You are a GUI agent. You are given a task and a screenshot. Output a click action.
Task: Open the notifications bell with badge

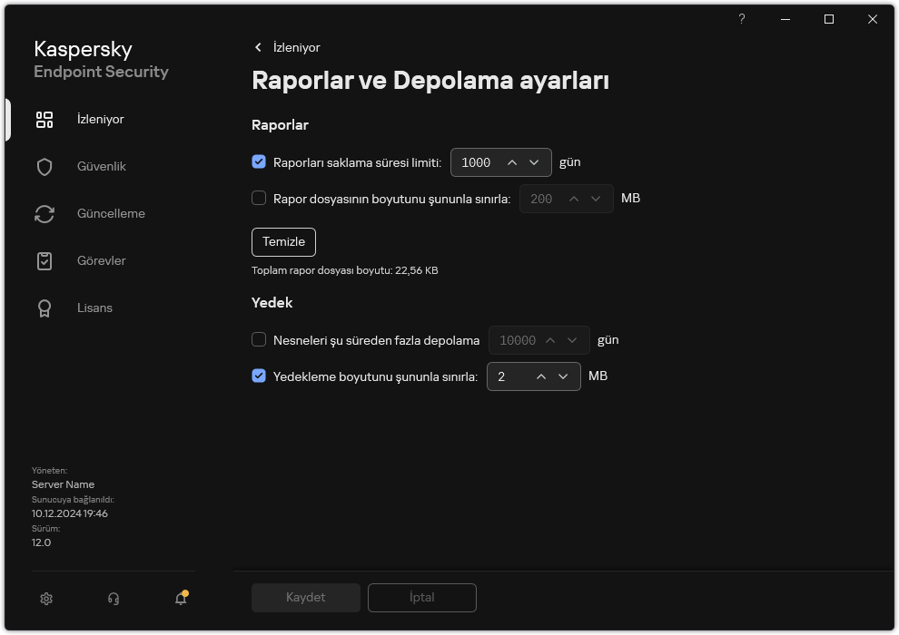coord(180,599)
